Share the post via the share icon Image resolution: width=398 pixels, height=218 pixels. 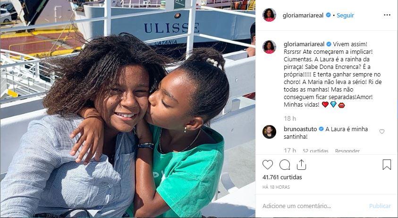(301, 165)
